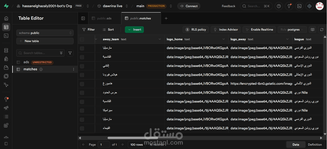The image size is (327, 149).
Task: Open the SQL Editor from the sidebar
Action: [x=6, y=36]
